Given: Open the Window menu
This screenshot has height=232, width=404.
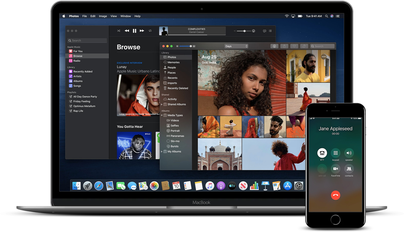Looking at the screenshot, I should pyautogui.click(x=126, y=16).
